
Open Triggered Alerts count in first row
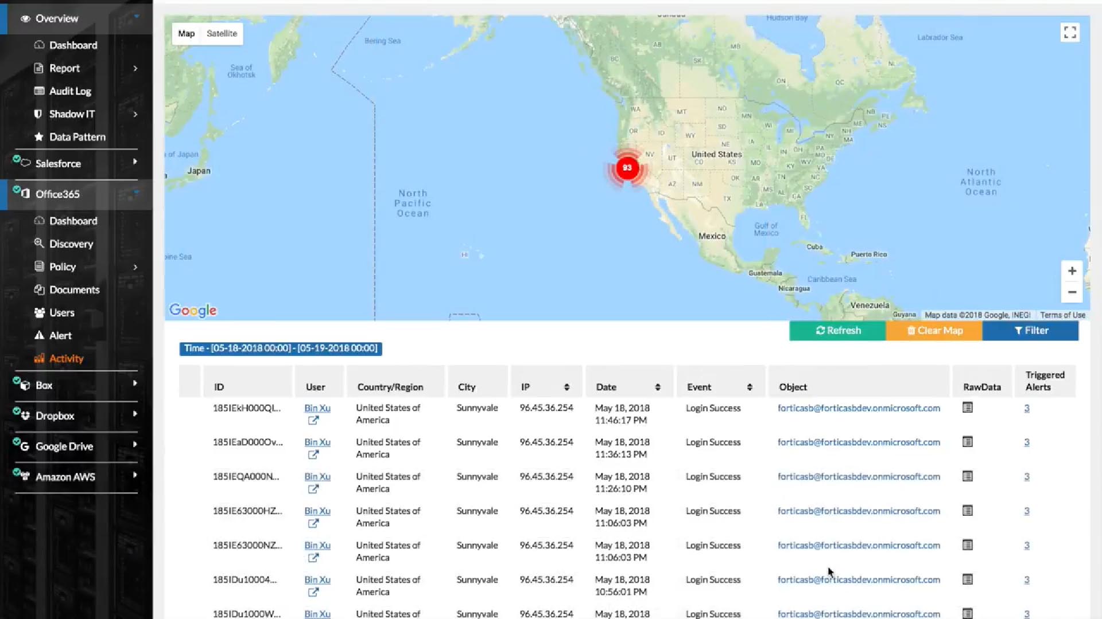(x=1026, y=409)
